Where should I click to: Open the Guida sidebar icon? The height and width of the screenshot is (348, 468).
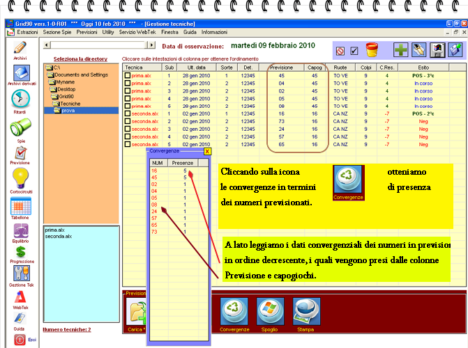tap(20, 319)
